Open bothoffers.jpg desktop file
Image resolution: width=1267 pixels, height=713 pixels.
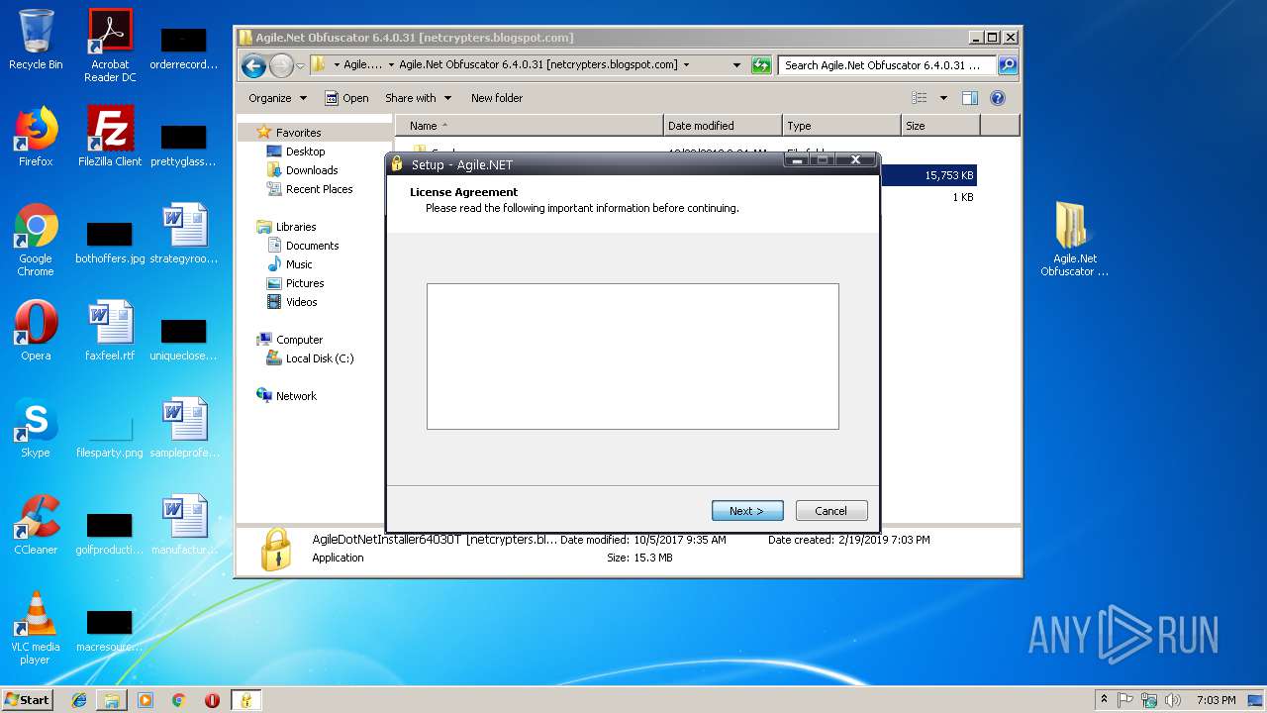click(110, 241)
